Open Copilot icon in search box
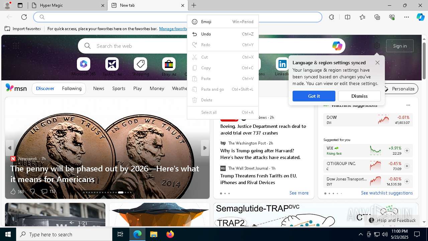 pyautogui.click(x=337, y=46)
